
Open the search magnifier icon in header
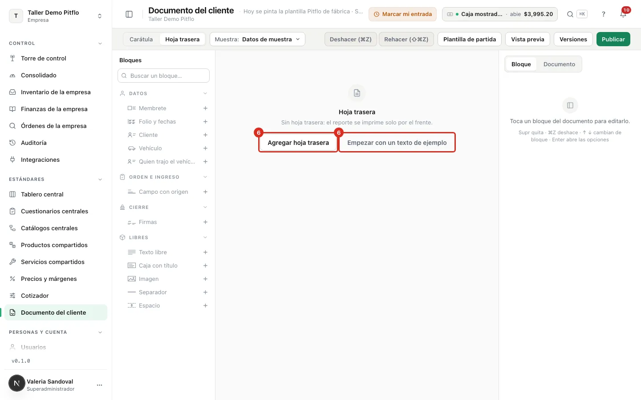point(570,14)
